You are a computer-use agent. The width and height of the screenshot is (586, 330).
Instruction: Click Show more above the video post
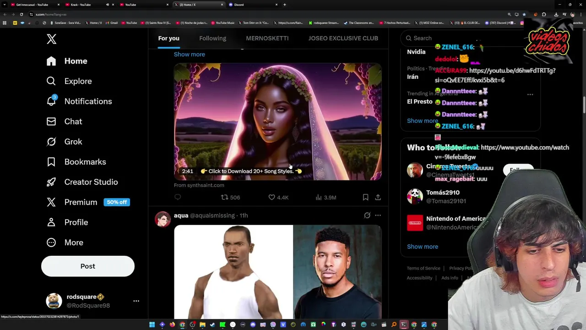(x=189, y=54)
